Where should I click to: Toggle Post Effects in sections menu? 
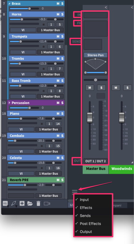(90, 224)
